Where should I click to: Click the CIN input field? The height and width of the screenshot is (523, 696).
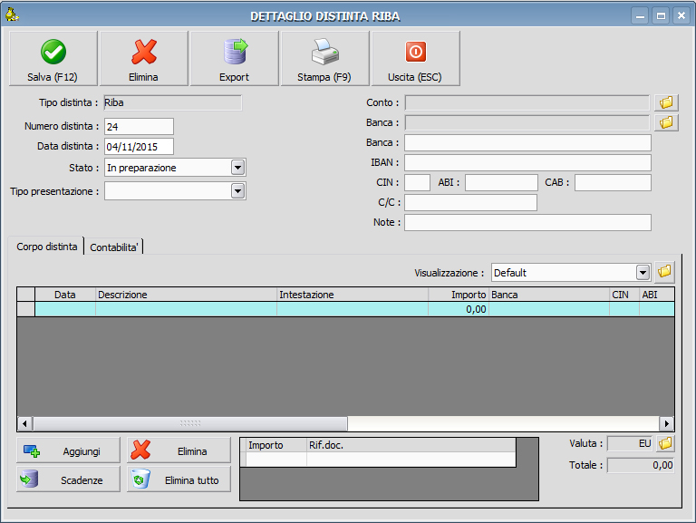pyautogui.click(x=417, y=182)
